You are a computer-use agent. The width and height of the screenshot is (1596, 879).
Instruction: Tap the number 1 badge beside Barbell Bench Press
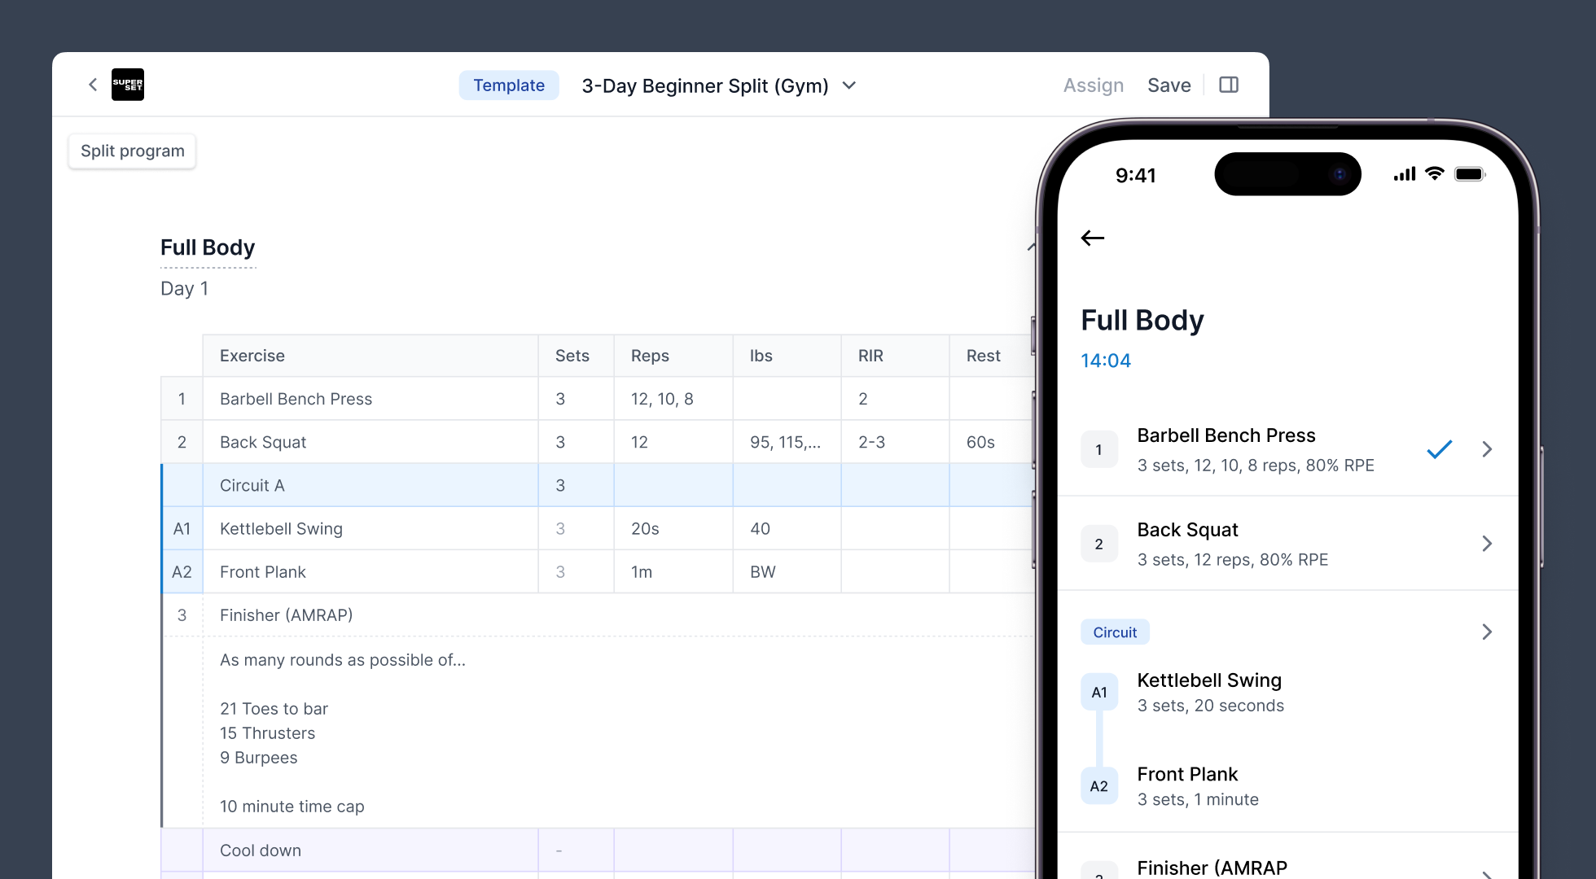[x=1098, y=449]
